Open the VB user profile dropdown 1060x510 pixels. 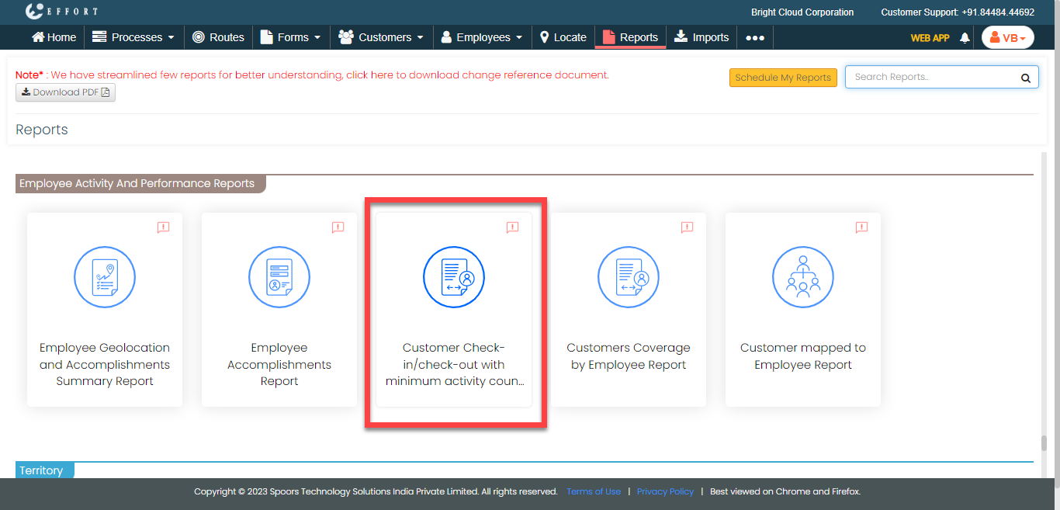pyautogui.click(x=1007, y=37)
